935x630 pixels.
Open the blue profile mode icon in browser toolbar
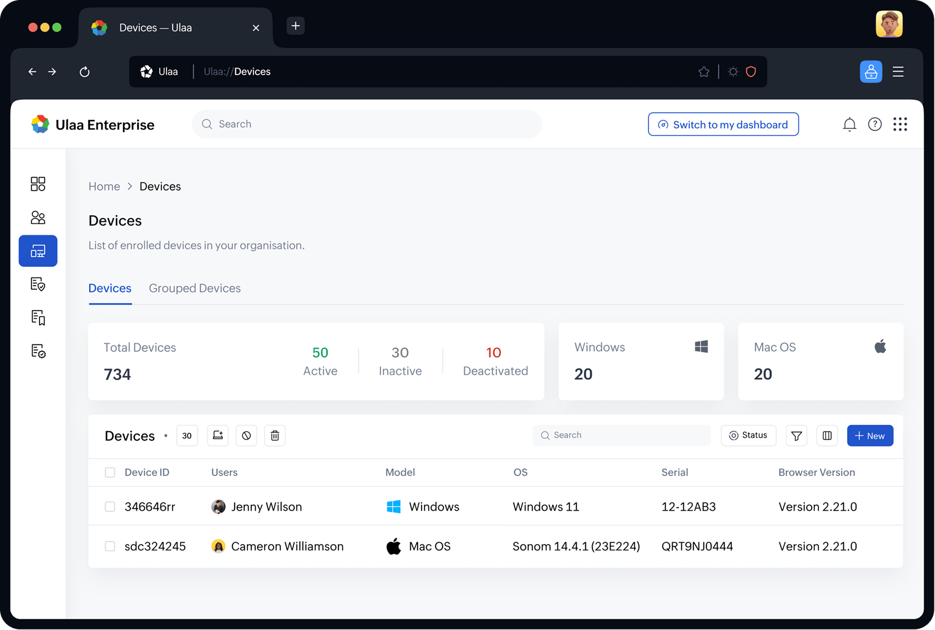click(871, 72)
